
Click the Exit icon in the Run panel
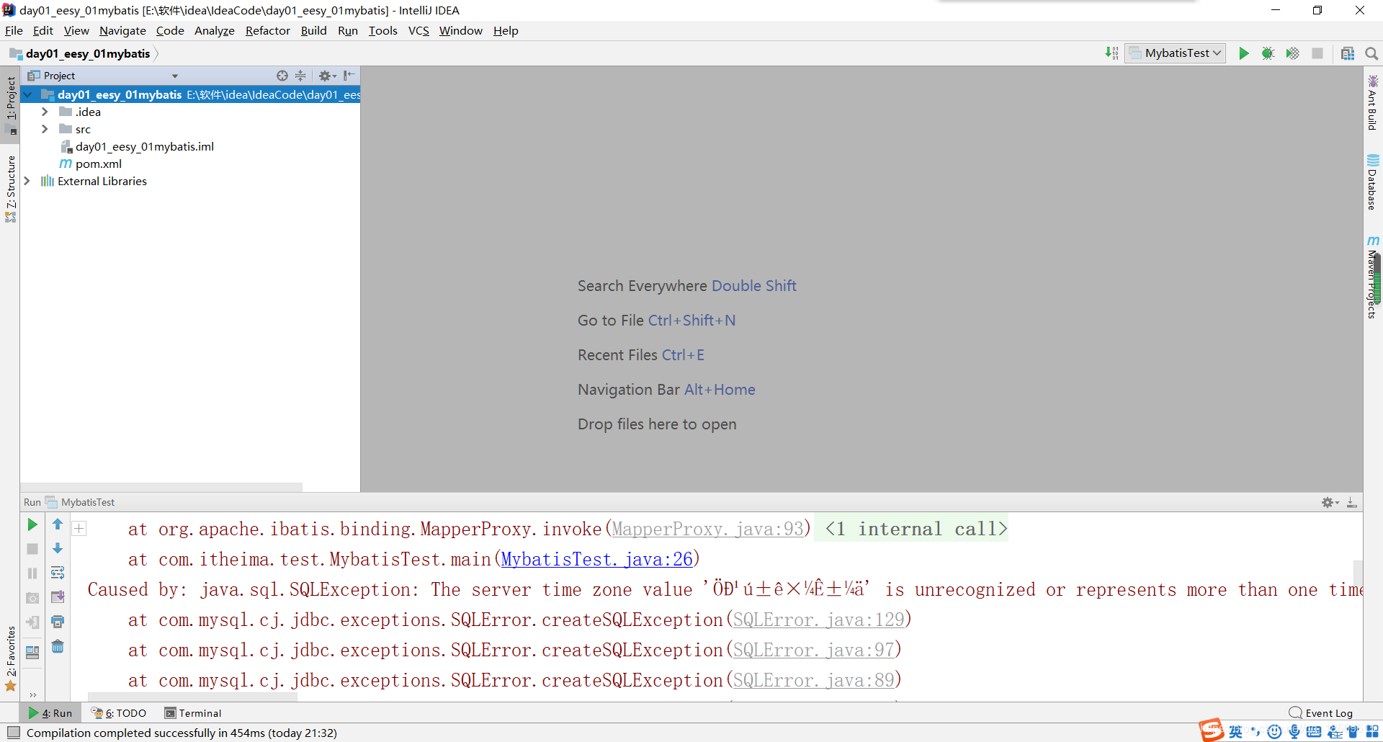(x=32, y=622)
